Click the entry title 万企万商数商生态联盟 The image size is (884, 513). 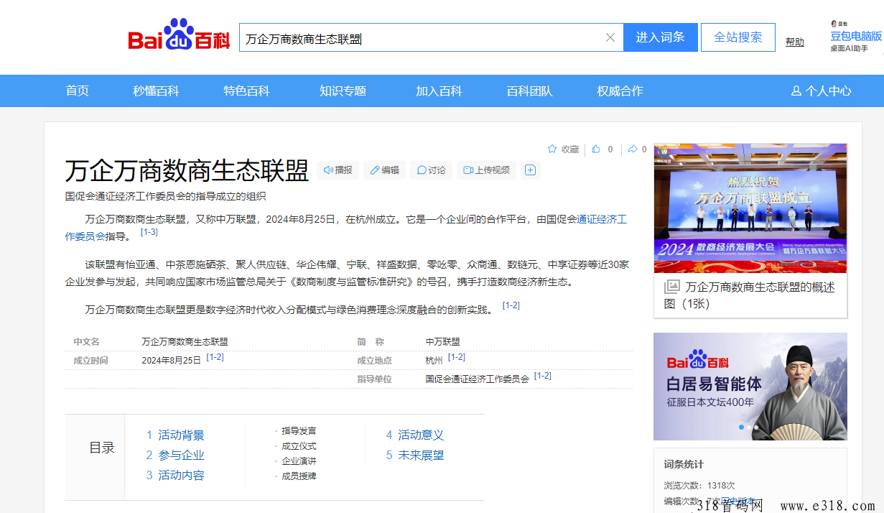pos(187,171)
